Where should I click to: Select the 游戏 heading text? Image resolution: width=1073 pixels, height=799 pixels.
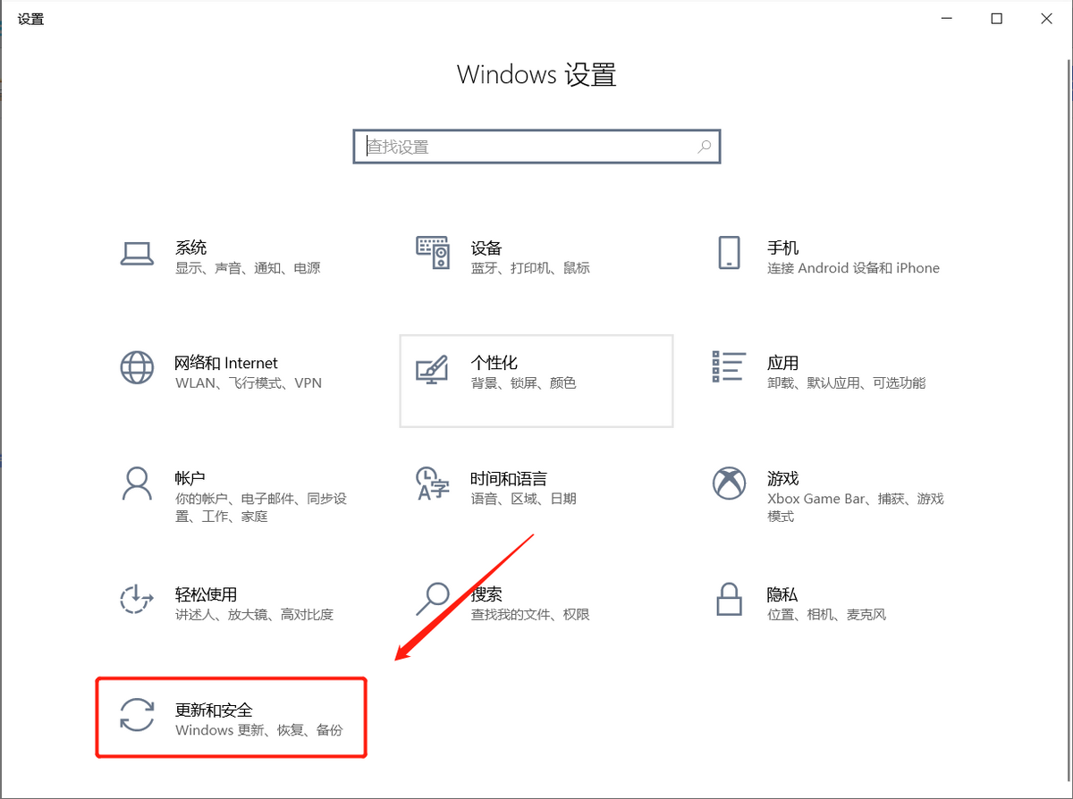click(x=782, y=478)
